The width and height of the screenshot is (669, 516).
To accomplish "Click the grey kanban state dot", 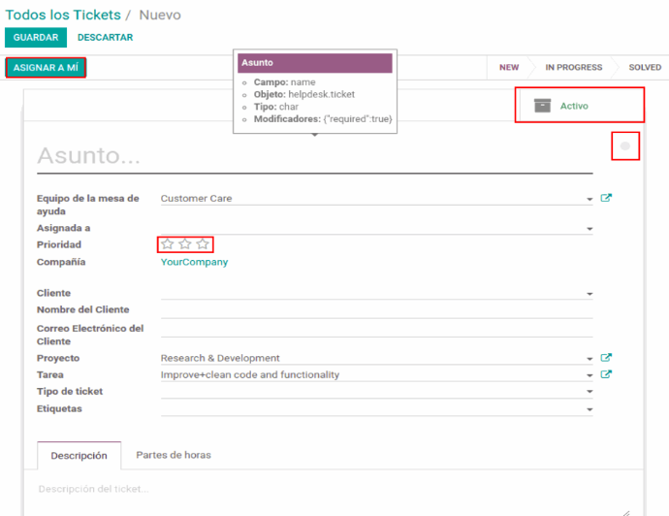I will coord(625,146).
